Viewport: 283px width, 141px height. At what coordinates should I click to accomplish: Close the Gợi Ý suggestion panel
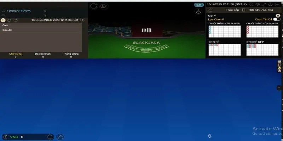(278, 16)
